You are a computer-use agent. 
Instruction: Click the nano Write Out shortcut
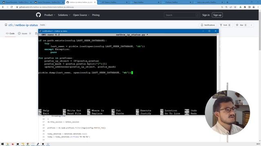tap(72, 111)
